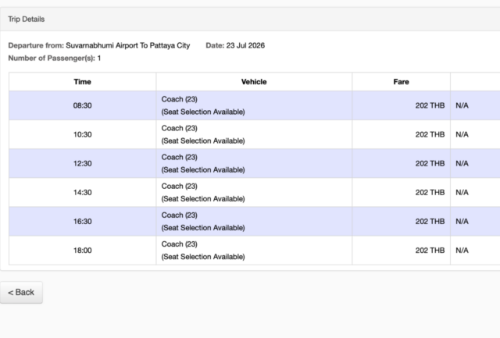Viewport: 500px width, 338px height.
Task: Click the Fare column header
Action: [x=401, y=82]
